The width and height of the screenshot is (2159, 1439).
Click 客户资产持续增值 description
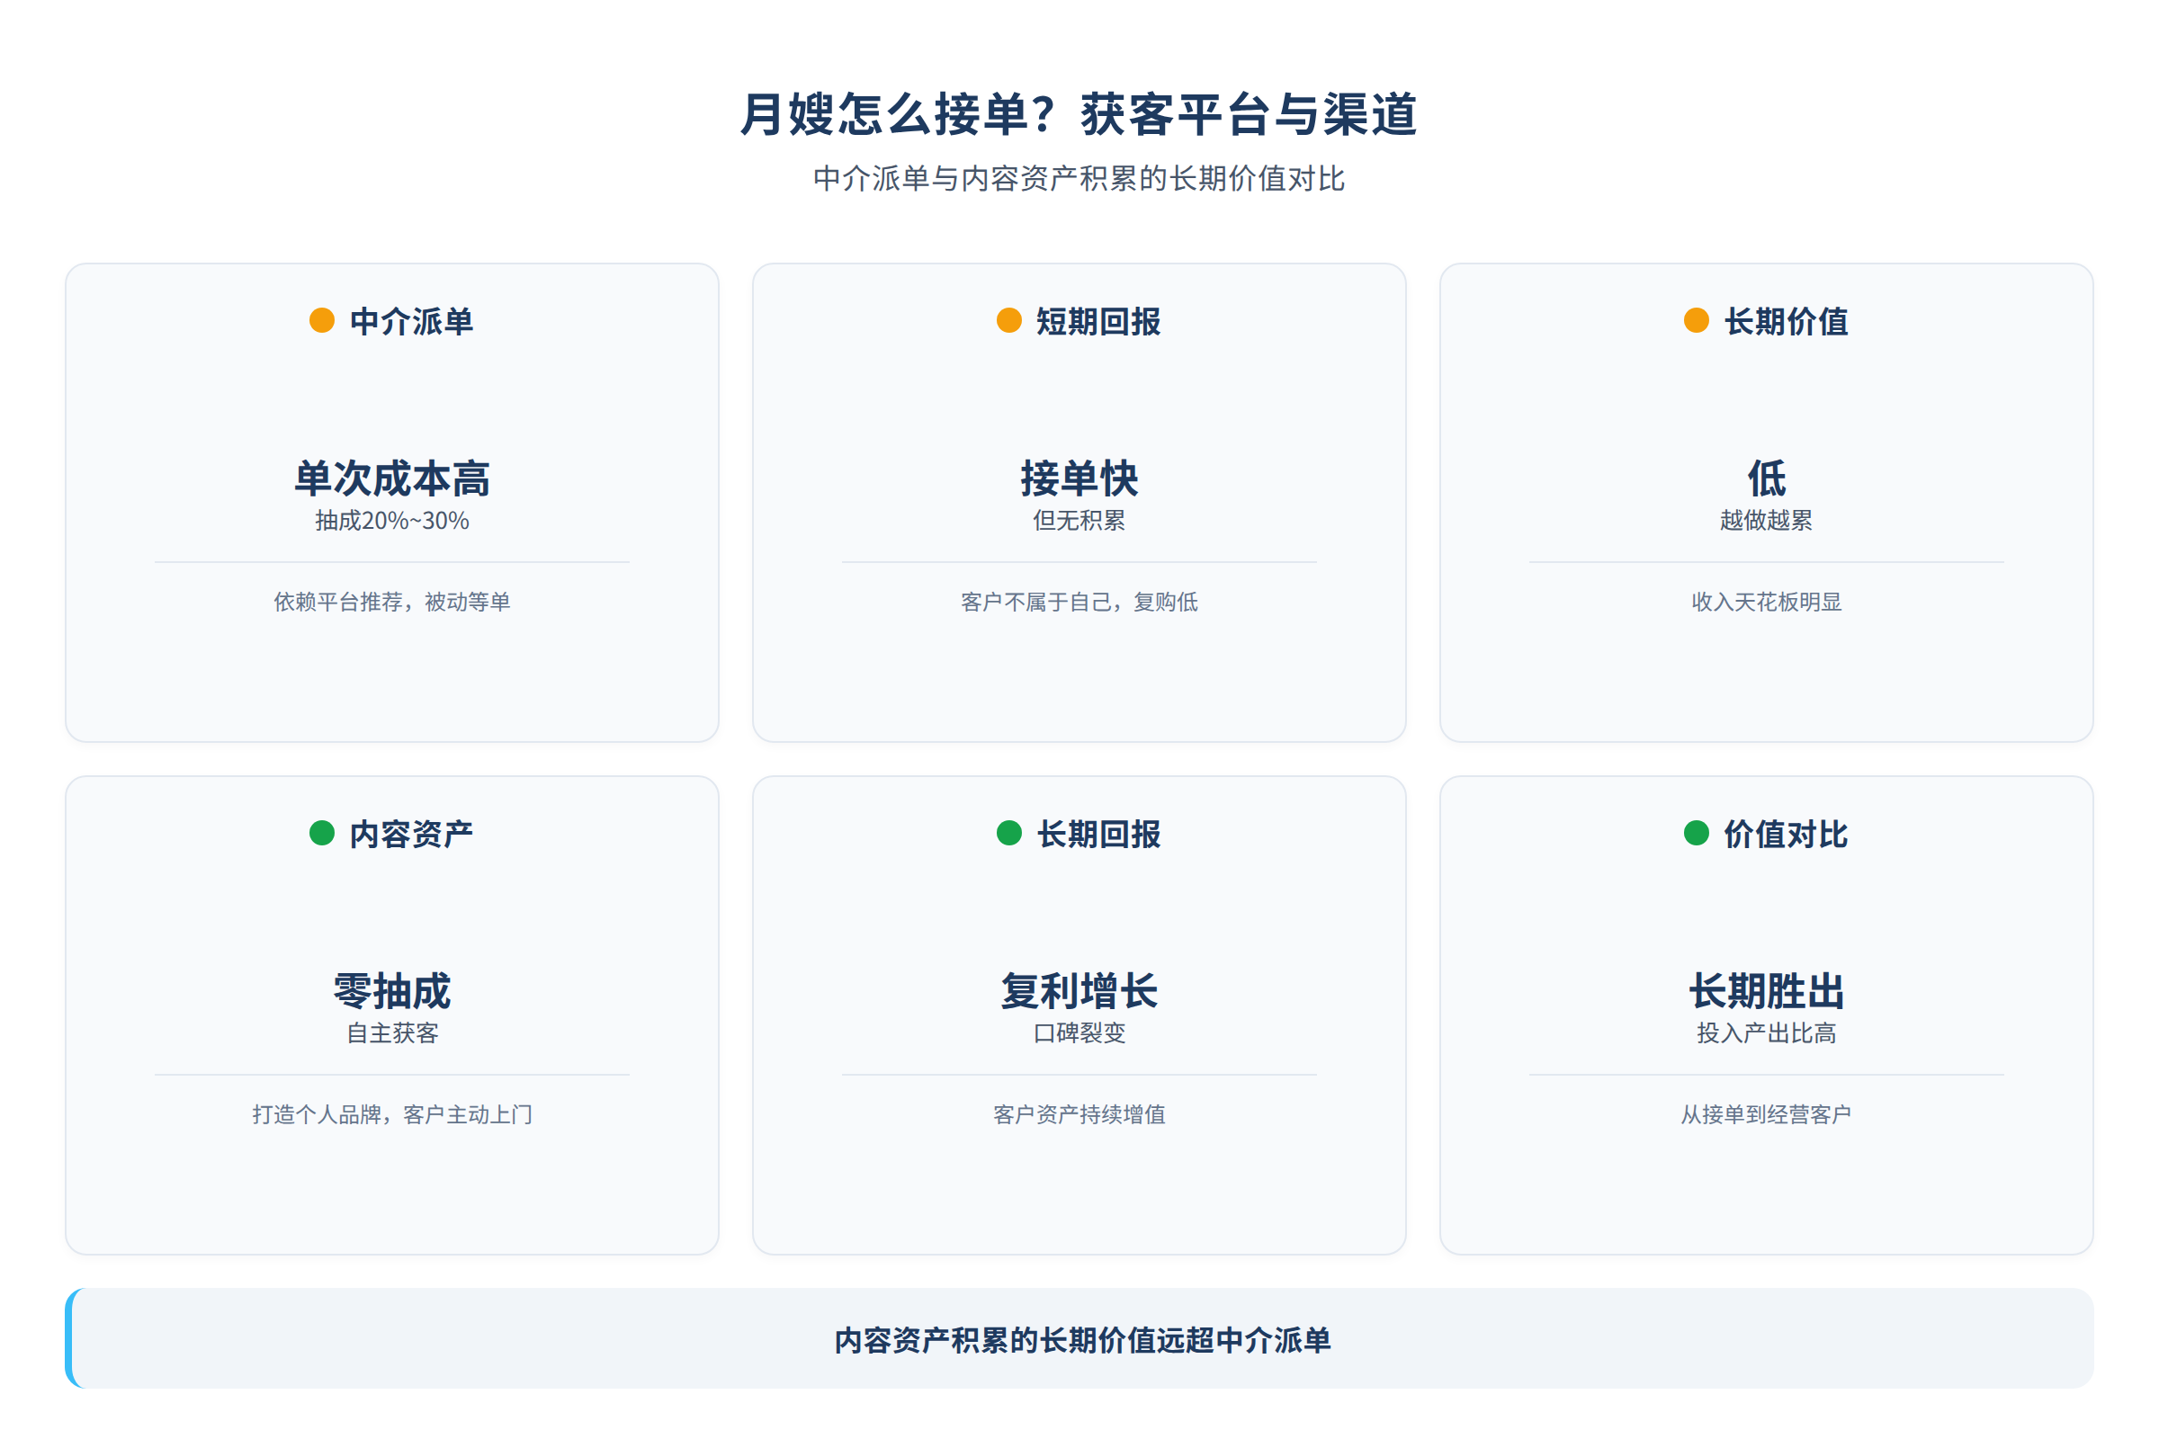(x=1079, y=1114)
